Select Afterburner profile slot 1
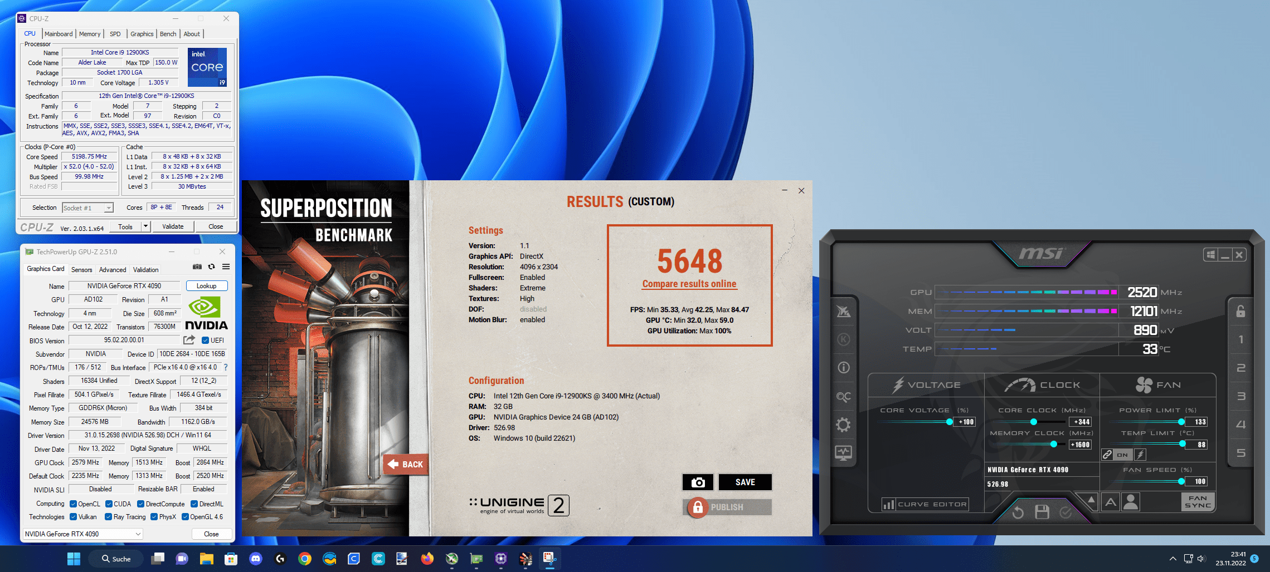Image resolution: width=1270 pixels, height=572 pixels. coord(1240,339)
